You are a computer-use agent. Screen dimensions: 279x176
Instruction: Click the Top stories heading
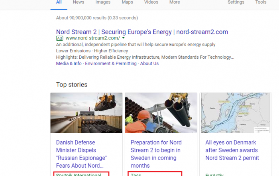click(72, 85)
